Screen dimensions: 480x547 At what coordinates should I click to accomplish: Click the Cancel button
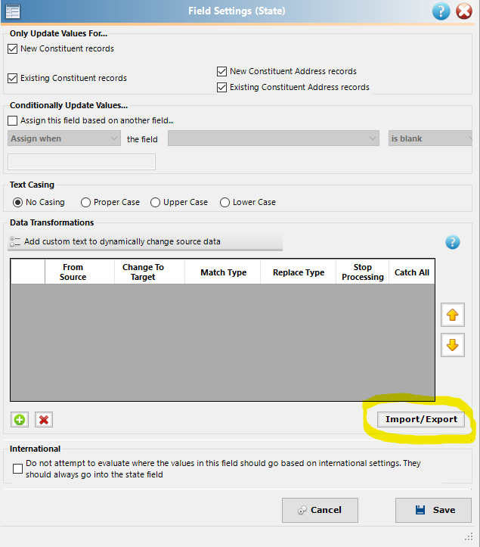pyautogui.click(x=320, y=510)
